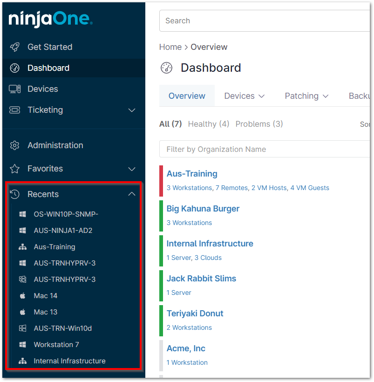This screenshot has height=382, width=374.
Task: Click Home in the breadcrumb
Action: [x=170, y=47]
